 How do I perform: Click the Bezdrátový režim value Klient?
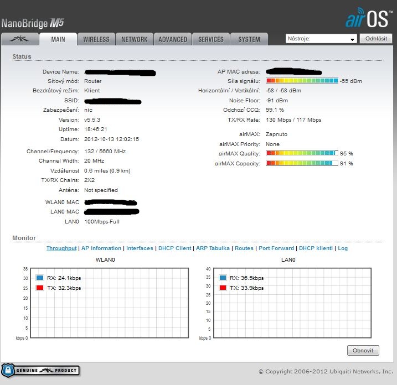(x=92, y=91)
